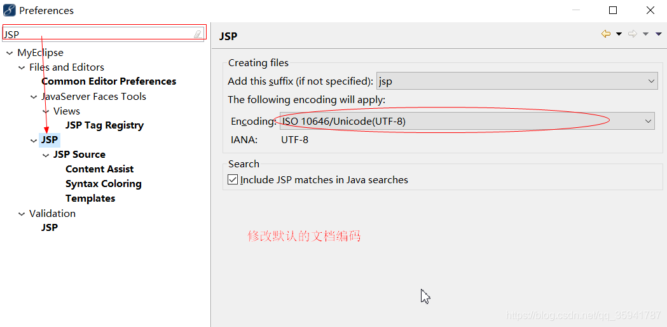Click the JSP page title heading

[x=228, y=36]
